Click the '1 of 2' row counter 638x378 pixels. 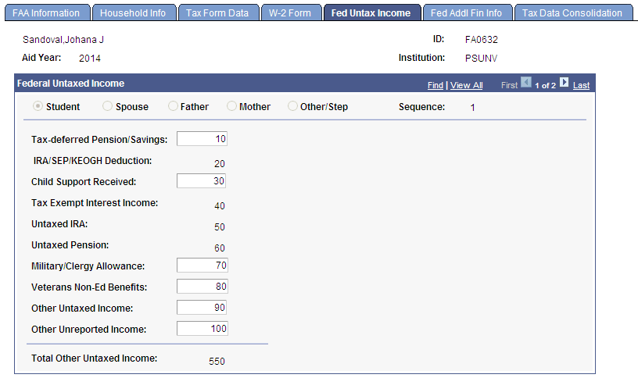tap(545, 85)
